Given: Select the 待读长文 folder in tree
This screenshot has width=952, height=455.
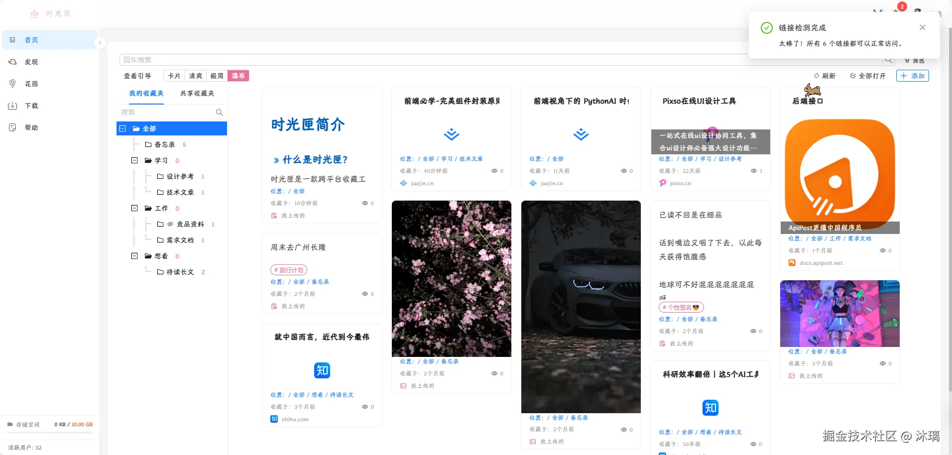Looking at the screenshot, I should 175,272.
